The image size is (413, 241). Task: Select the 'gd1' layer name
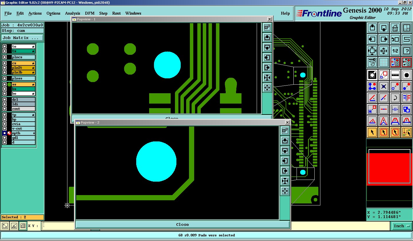tap(24, 138)
